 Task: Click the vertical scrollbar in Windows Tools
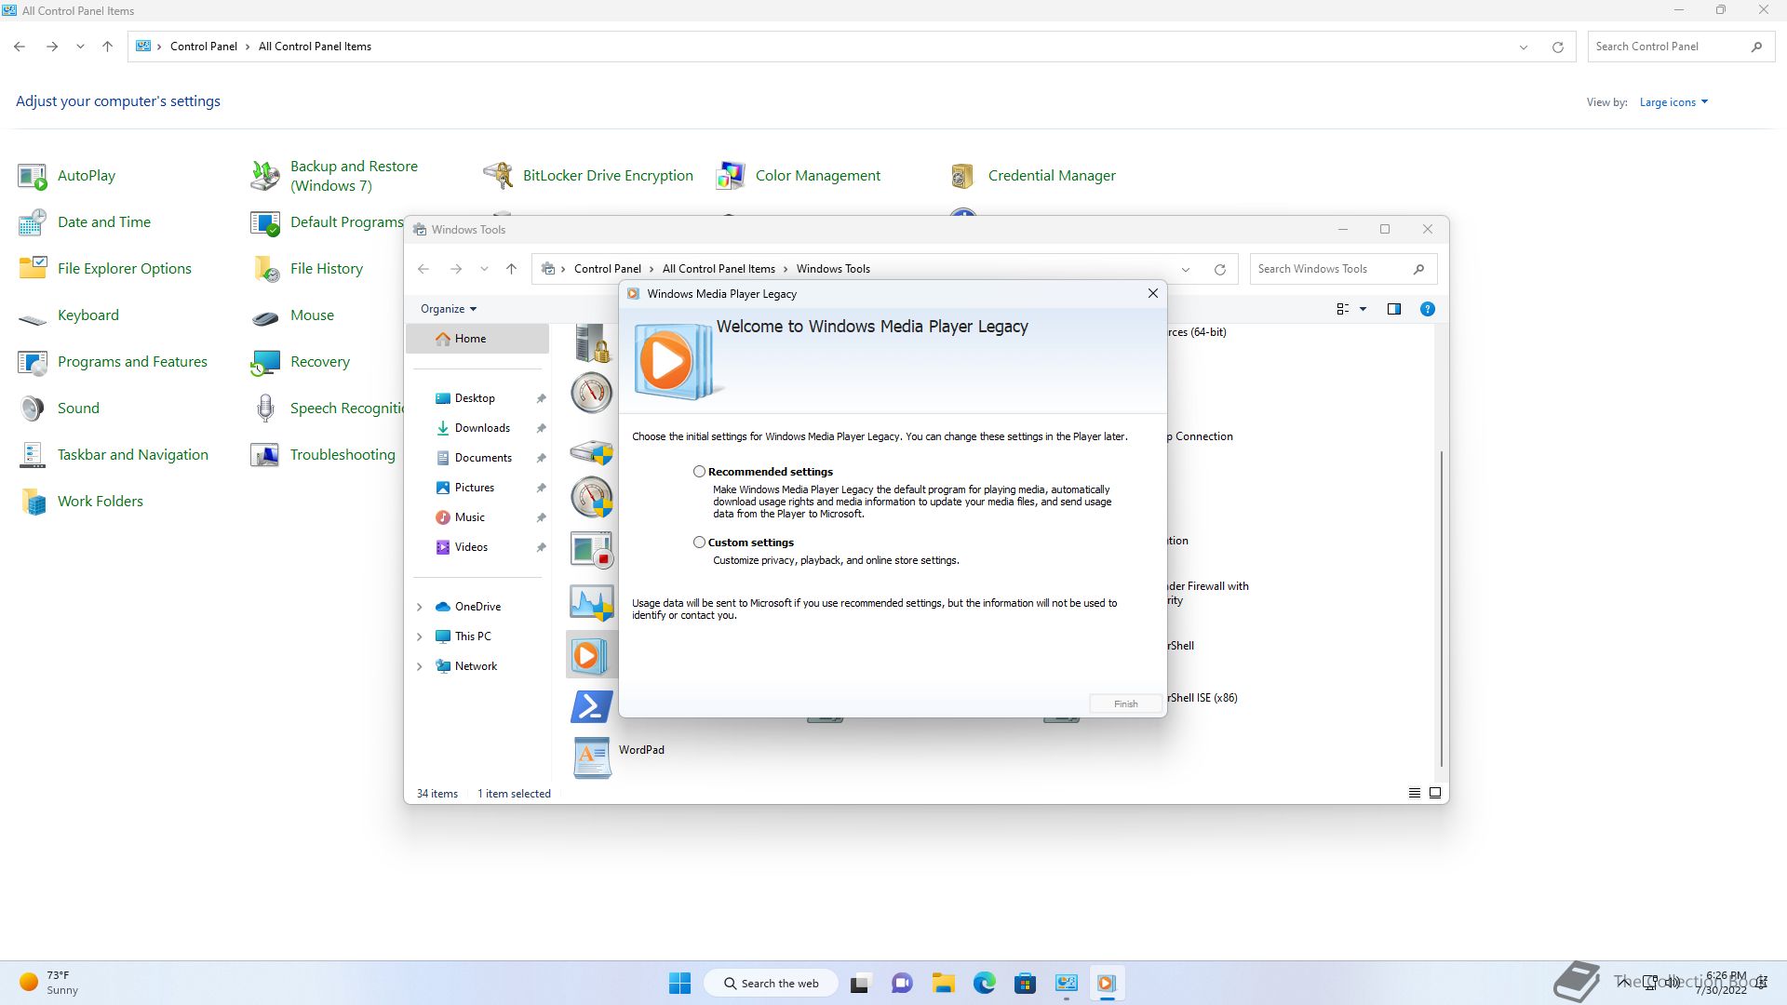point(1442,609)
